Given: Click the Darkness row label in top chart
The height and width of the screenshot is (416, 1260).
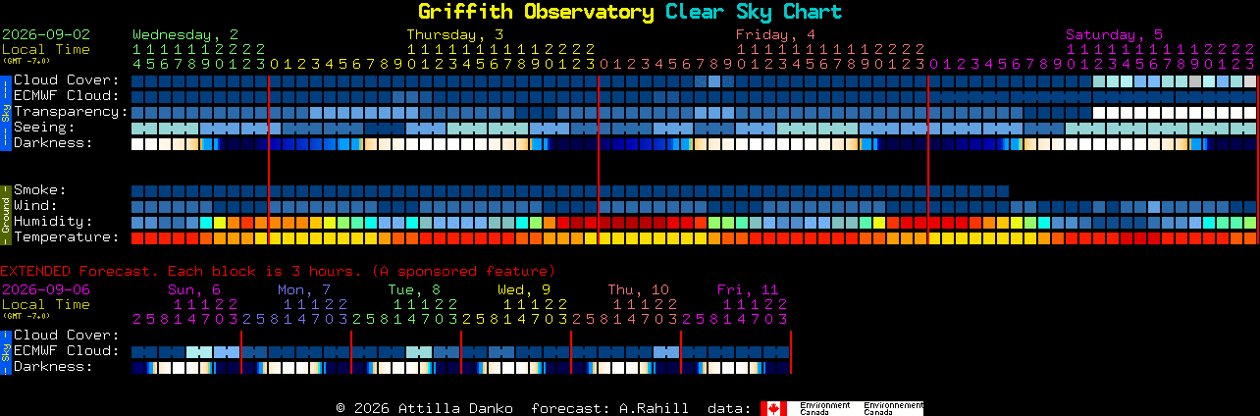Looking at the screenshot, I should click(x=53, y=142).
